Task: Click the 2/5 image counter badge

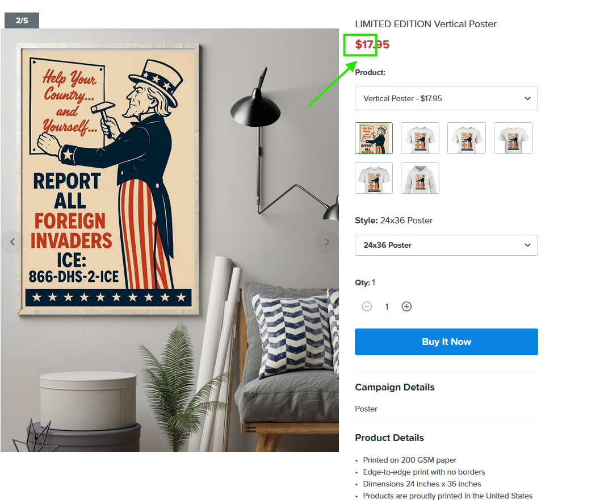Action: point(22,20)
